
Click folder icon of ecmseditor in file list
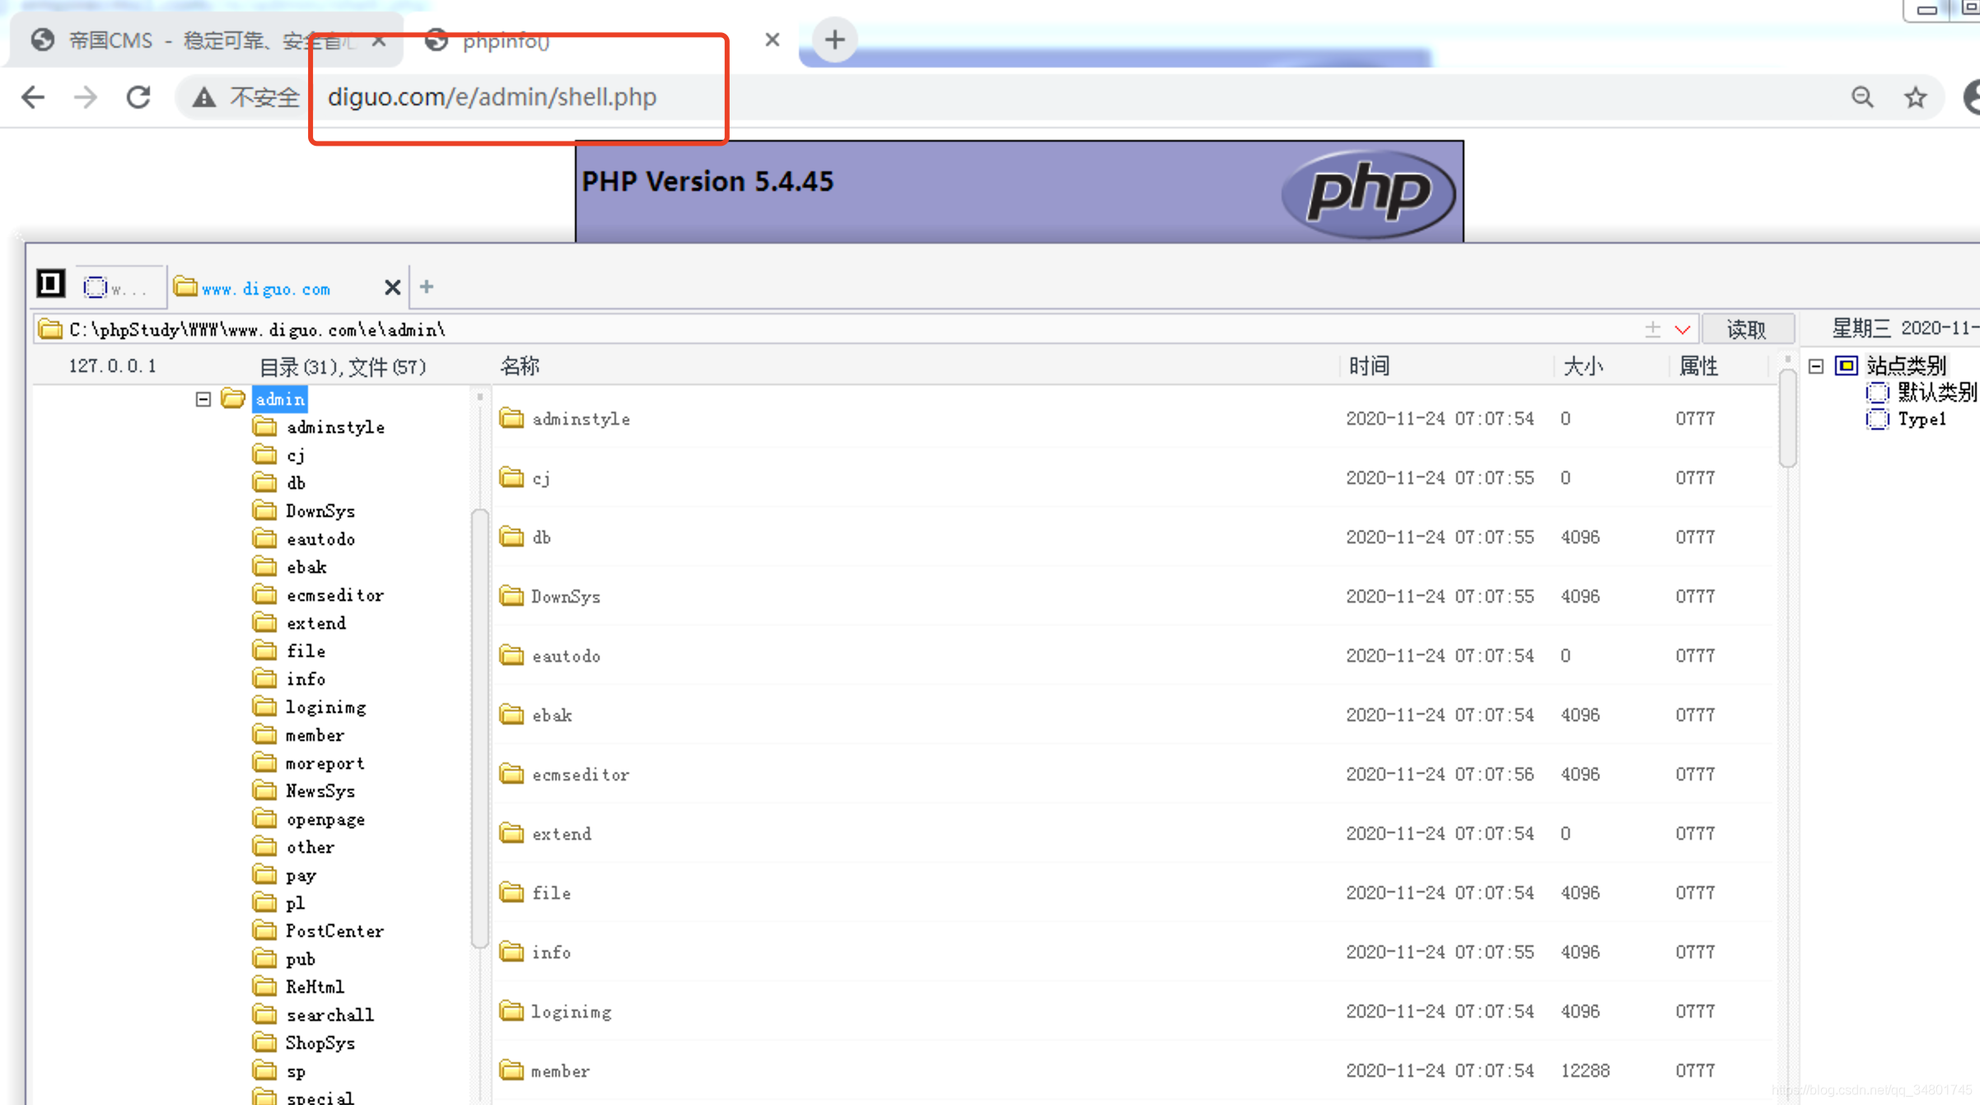point(511,774)
